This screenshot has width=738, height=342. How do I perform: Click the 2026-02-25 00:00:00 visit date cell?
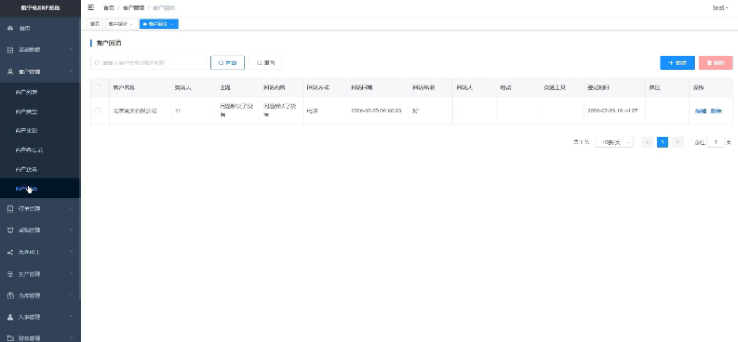pyautogui.click(x=376, y=111)
